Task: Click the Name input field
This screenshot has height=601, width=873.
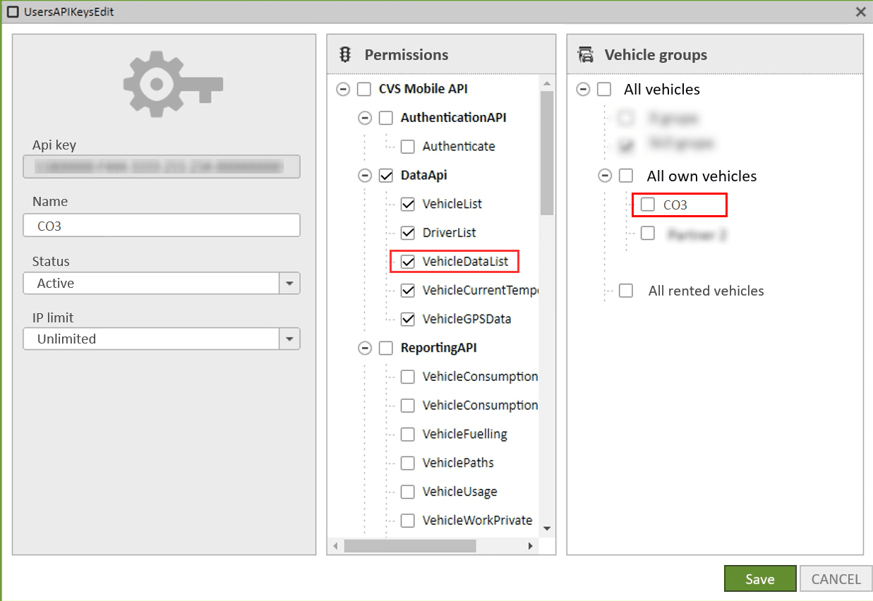Action: coord(162,226)
